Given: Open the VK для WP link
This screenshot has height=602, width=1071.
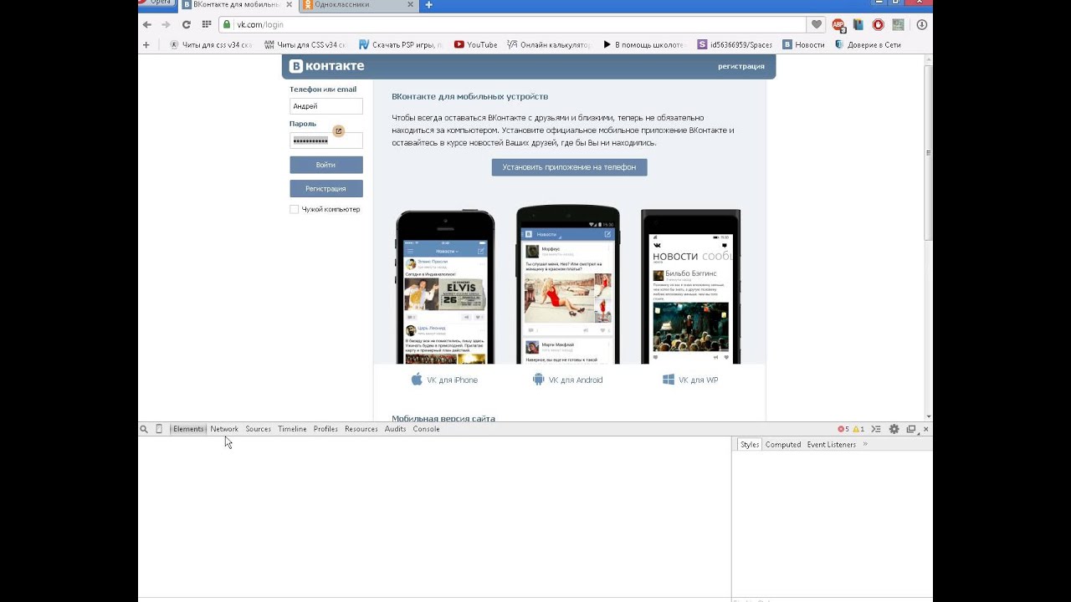Looking at the screenshot, I should 699,380.
